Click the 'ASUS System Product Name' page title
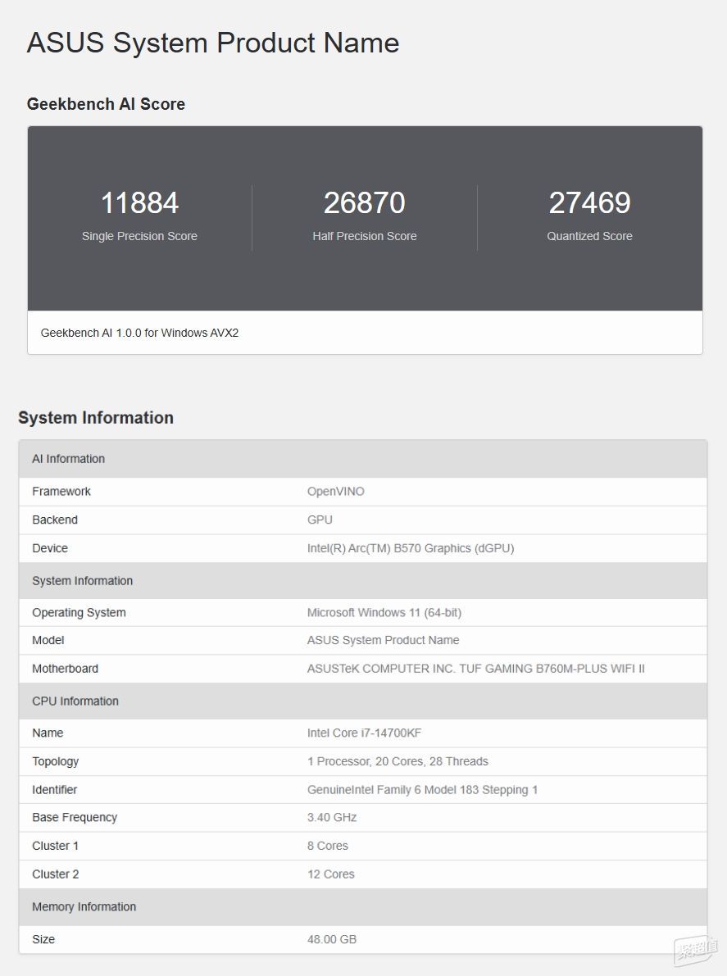 click(213, 43)
